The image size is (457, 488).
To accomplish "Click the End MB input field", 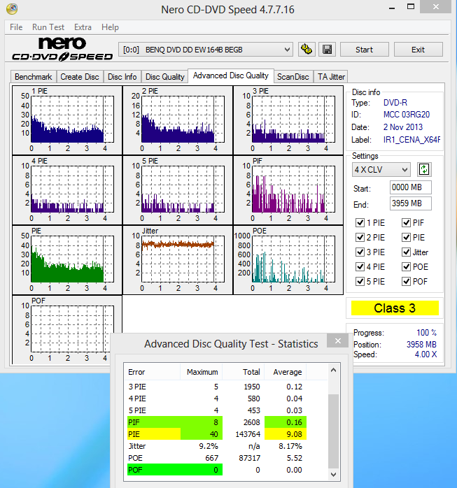I will (x=411, y=203).
